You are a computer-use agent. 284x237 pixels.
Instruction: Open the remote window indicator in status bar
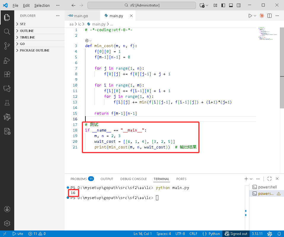5,234
